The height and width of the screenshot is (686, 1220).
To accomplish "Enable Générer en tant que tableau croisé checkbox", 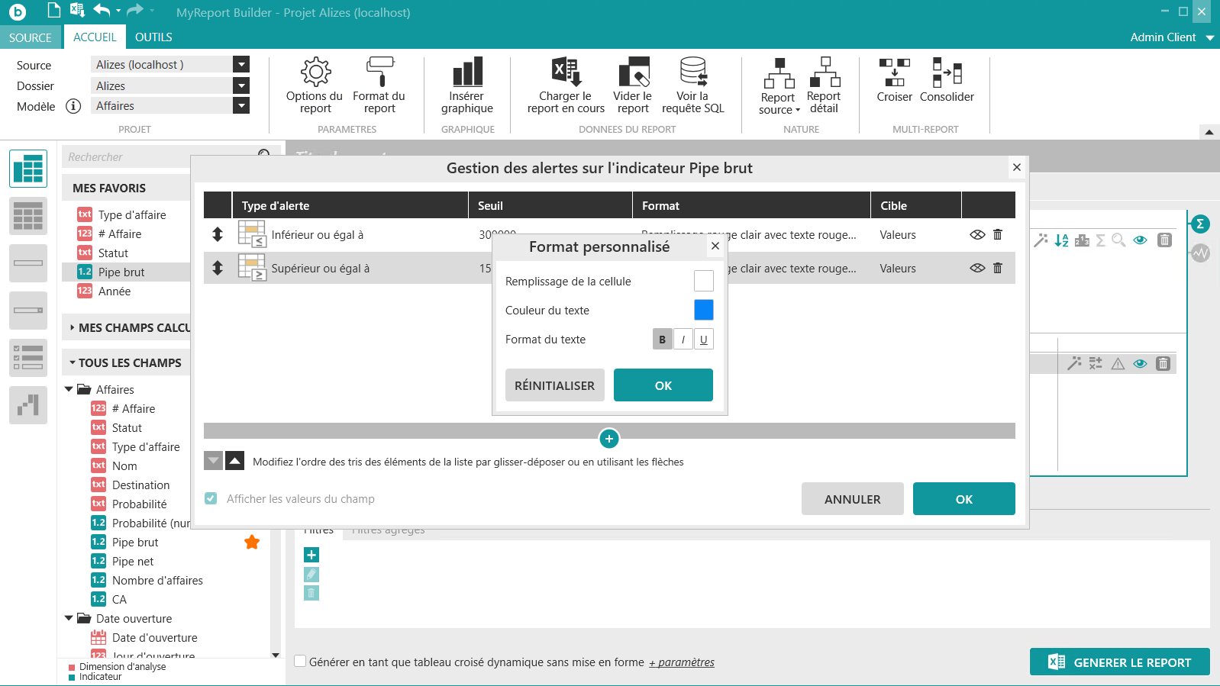I will pos(301,662).
